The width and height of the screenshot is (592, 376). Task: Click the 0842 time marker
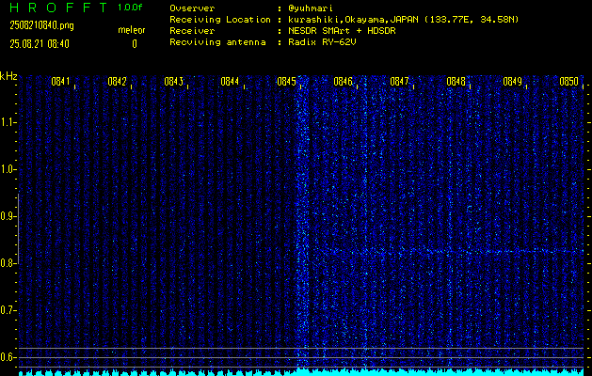coord(117,82)
